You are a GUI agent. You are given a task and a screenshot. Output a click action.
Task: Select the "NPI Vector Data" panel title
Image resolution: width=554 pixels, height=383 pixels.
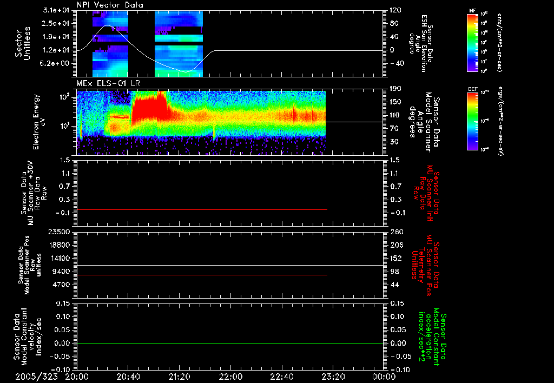110,5
